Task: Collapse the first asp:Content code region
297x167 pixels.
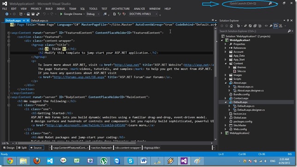Action: pos(9,33)
